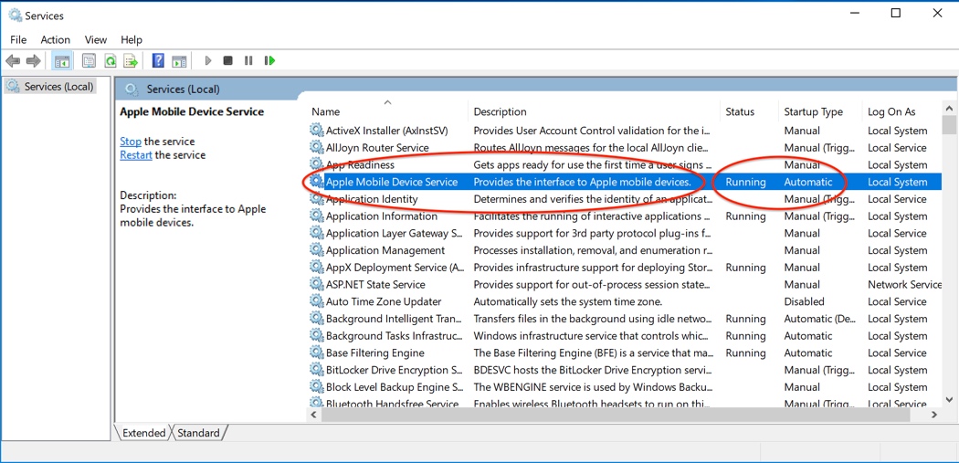Click ActiveX Installer description text
The height and width of the screenshot is (463, 959).
(x=591, y=131)
